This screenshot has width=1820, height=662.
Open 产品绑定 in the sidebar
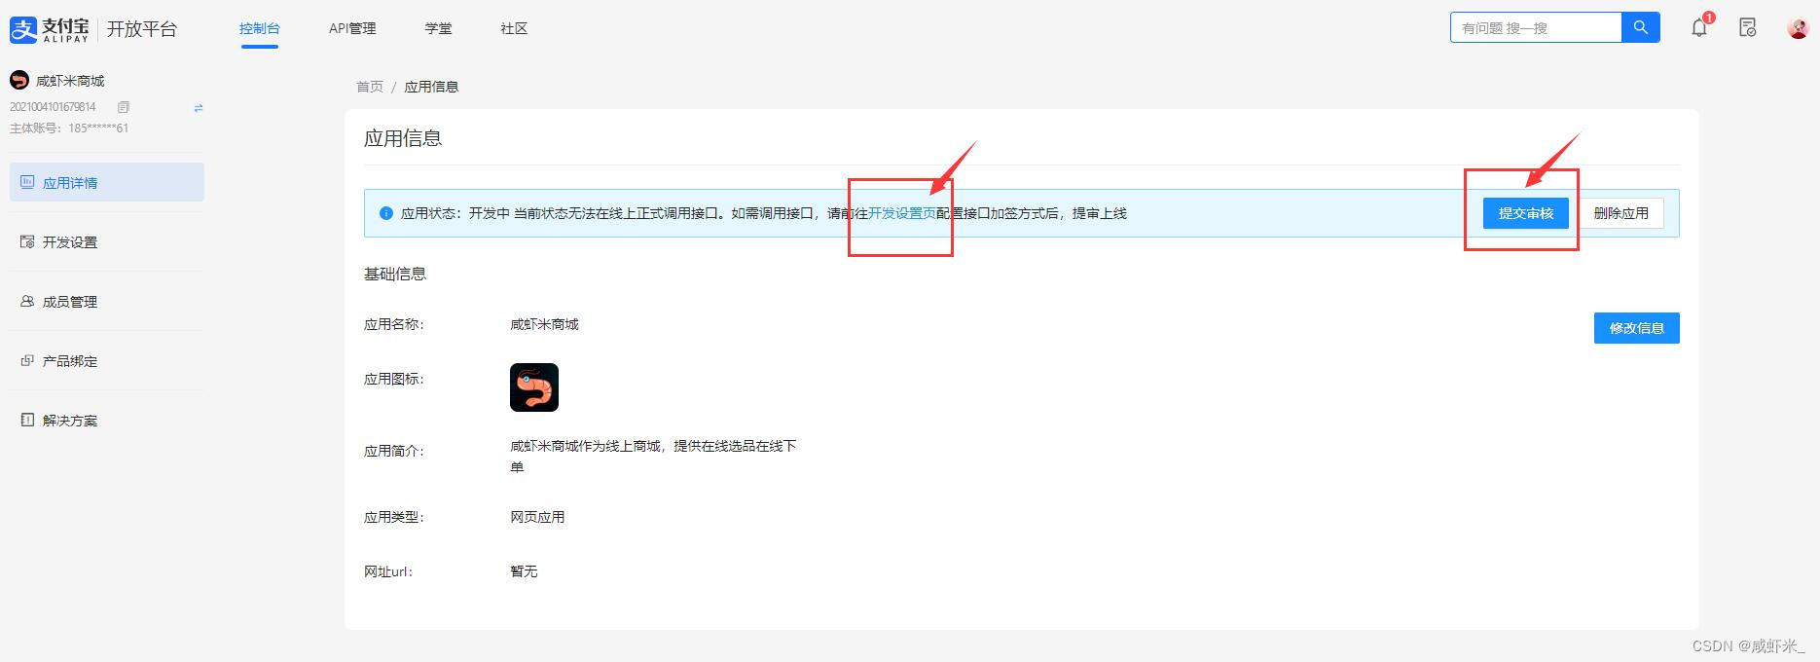click(107, 360)
